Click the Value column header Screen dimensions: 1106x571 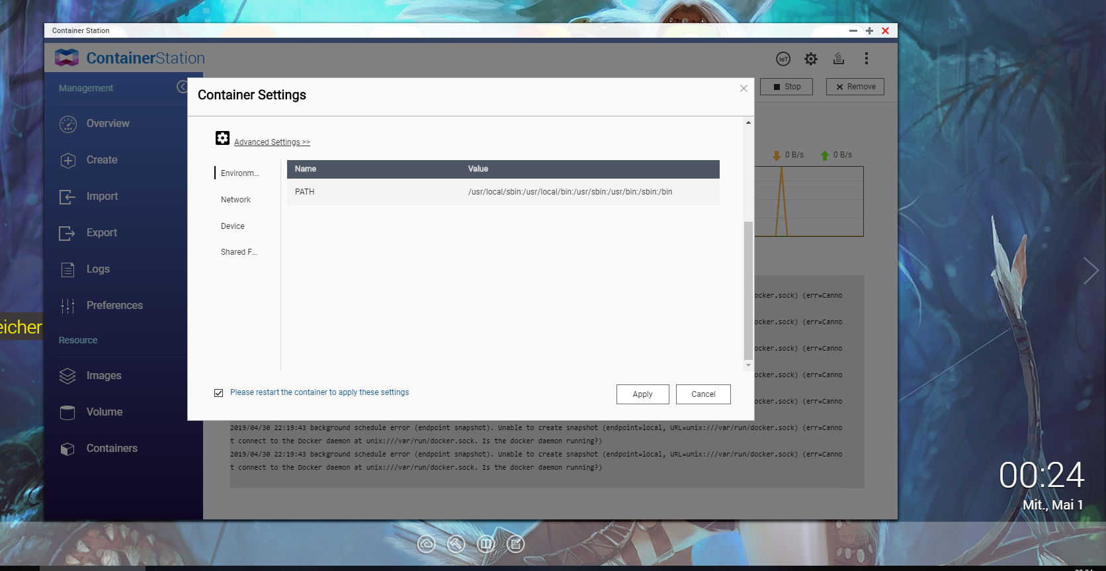point(478,169)
